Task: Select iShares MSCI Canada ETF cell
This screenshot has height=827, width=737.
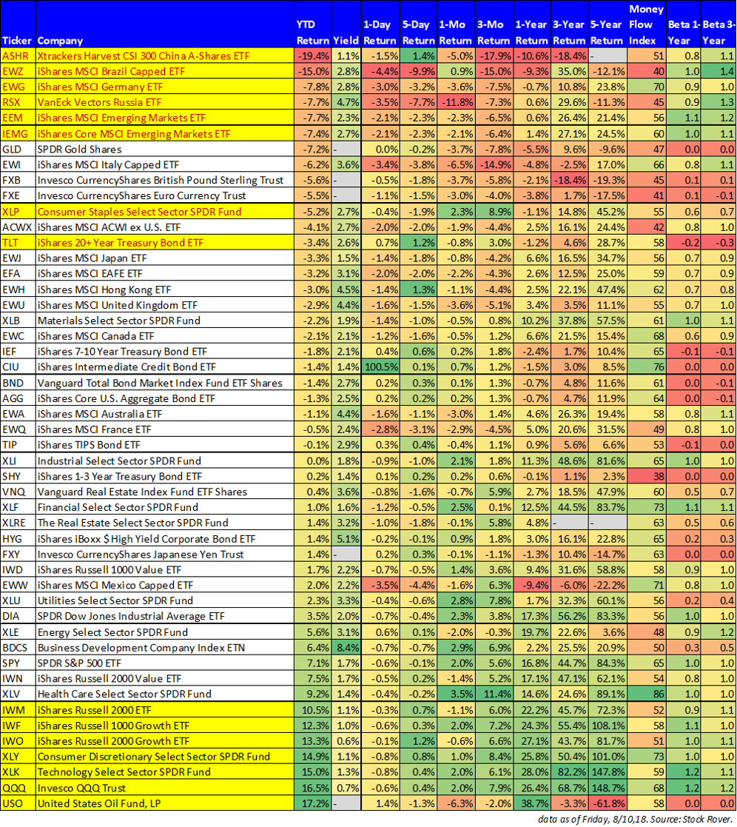Action: point(164,336)
